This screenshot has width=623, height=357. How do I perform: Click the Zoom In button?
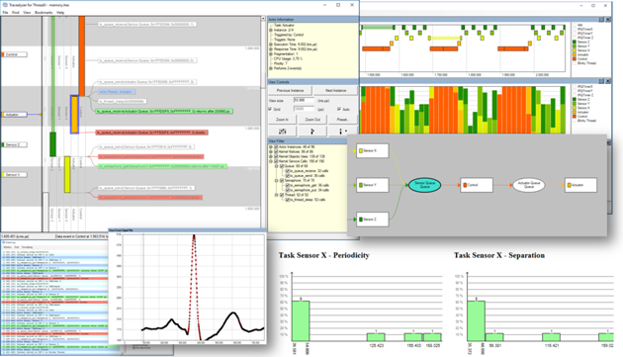[x=283, y=120]
